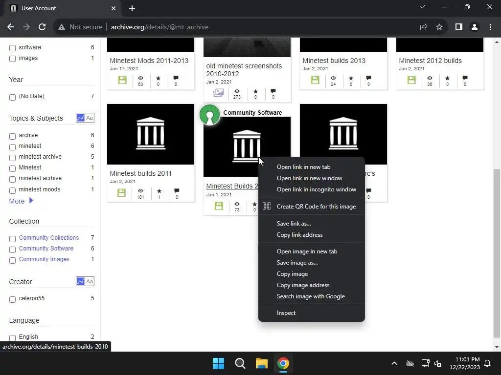The width and height of the screenshot is (501, 375).
Task: Share this page via share icon
Action: tap(424, 27)
